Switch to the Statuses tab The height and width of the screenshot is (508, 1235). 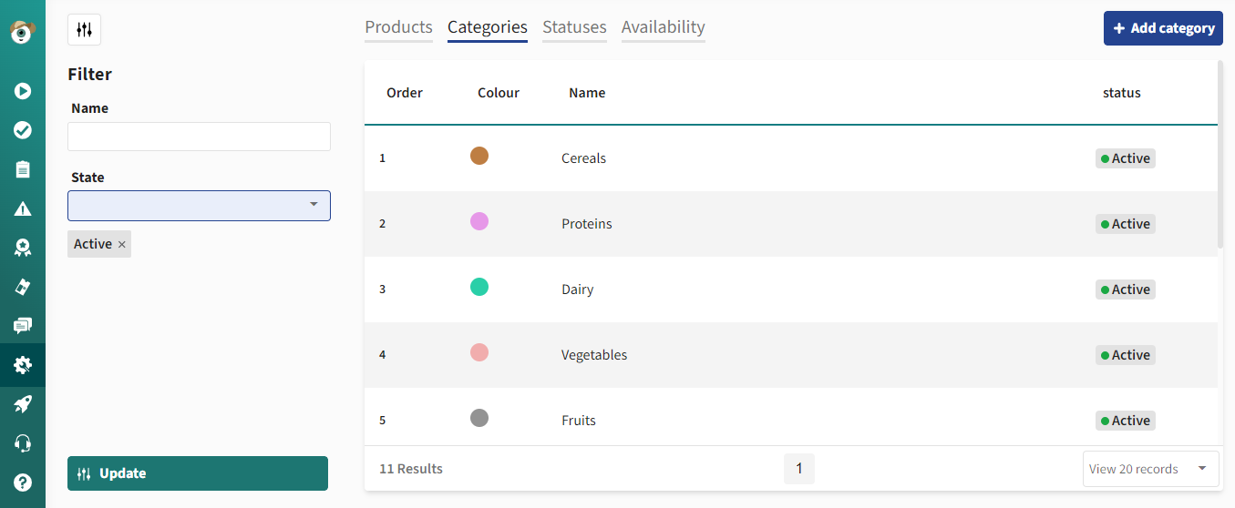tap(574, 27)
